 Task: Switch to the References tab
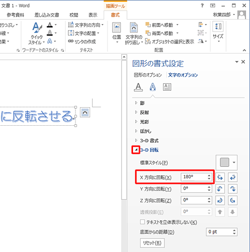[x=15, y=15]
